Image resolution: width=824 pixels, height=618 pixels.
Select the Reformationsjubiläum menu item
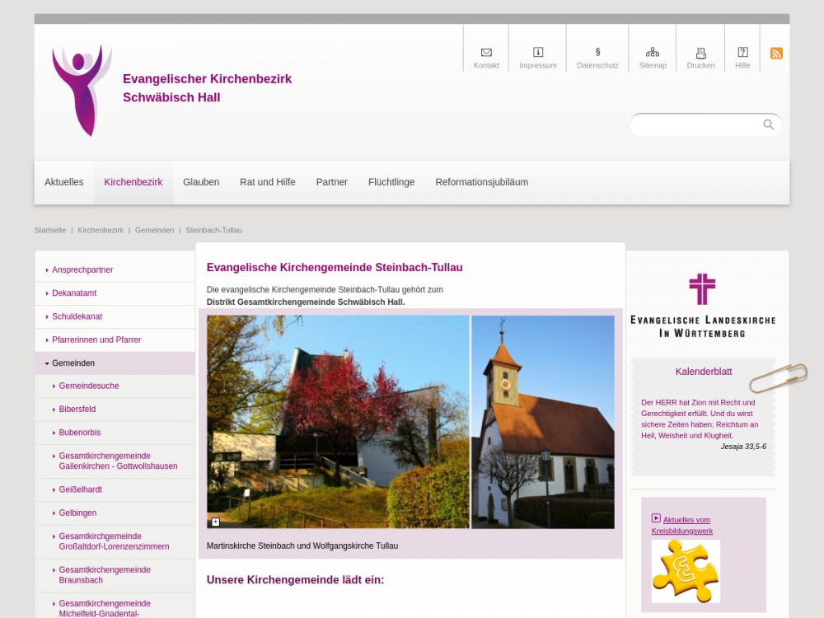481,182
